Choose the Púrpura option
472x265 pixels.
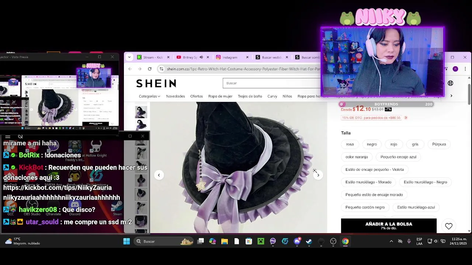439,144
